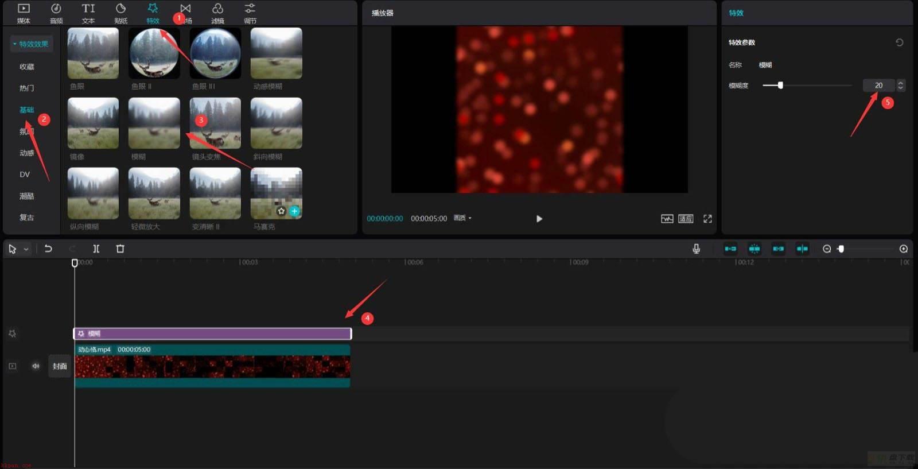Viewport: 918px width, 469px height.
Task: Open the 特效 (Effects) tab
Action: point(153,13)
